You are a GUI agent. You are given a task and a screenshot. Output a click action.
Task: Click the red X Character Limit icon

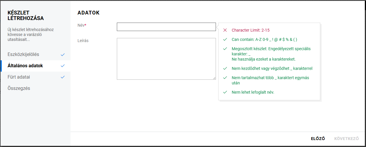click(225, 30)
